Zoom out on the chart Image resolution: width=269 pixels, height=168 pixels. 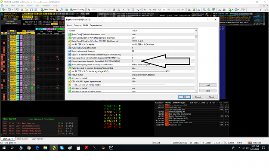[x=209, y=10]
